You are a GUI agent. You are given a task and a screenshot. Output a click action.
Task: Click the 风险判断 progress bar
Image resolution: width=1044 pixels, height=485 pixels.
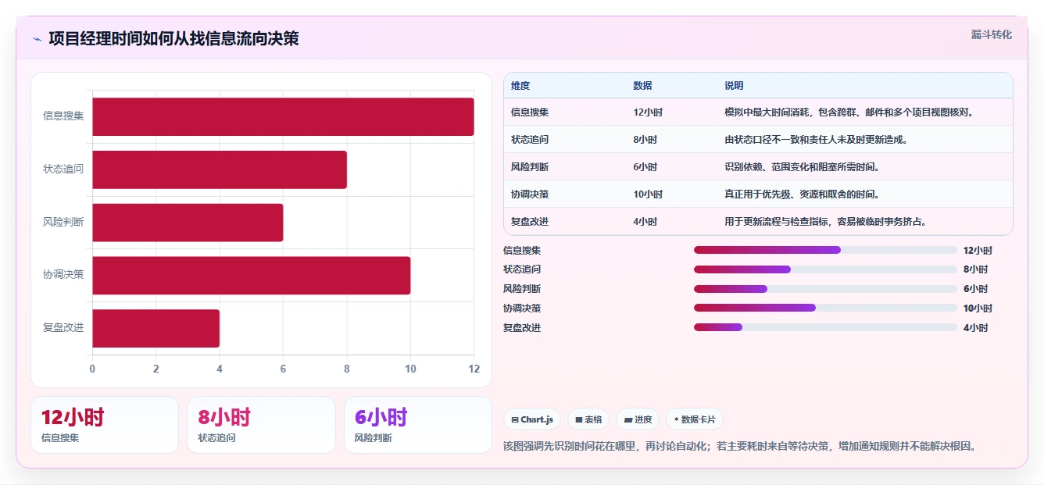click(x=825, y=289)
